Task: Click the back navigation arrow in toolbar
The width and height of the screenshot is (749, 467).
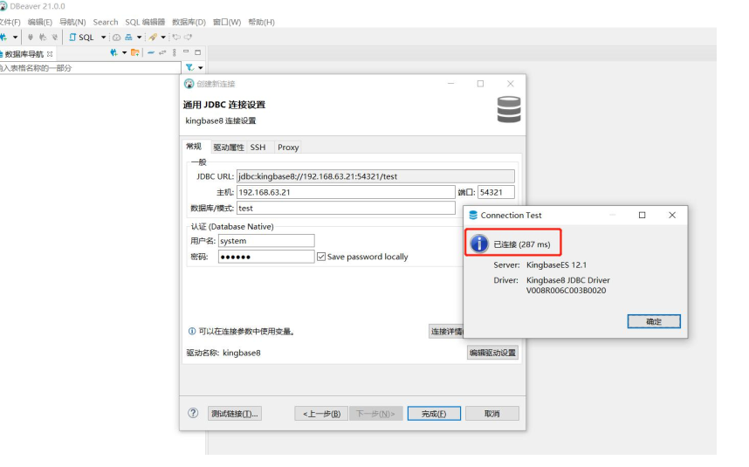Action: 176,38
